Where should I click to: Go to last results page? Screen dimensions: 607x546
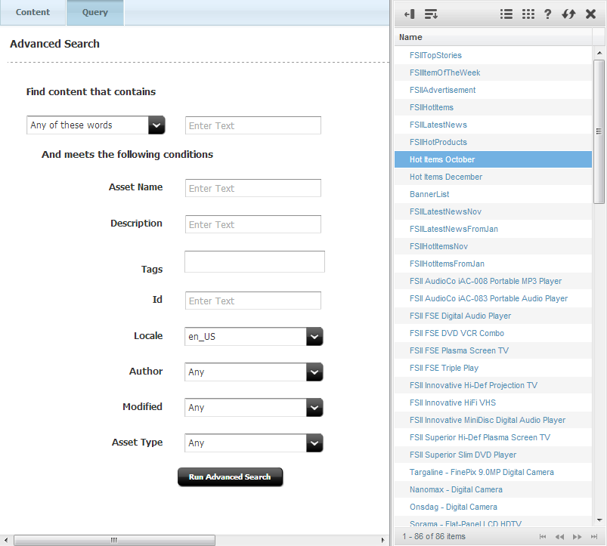click(x=594, y=537)
